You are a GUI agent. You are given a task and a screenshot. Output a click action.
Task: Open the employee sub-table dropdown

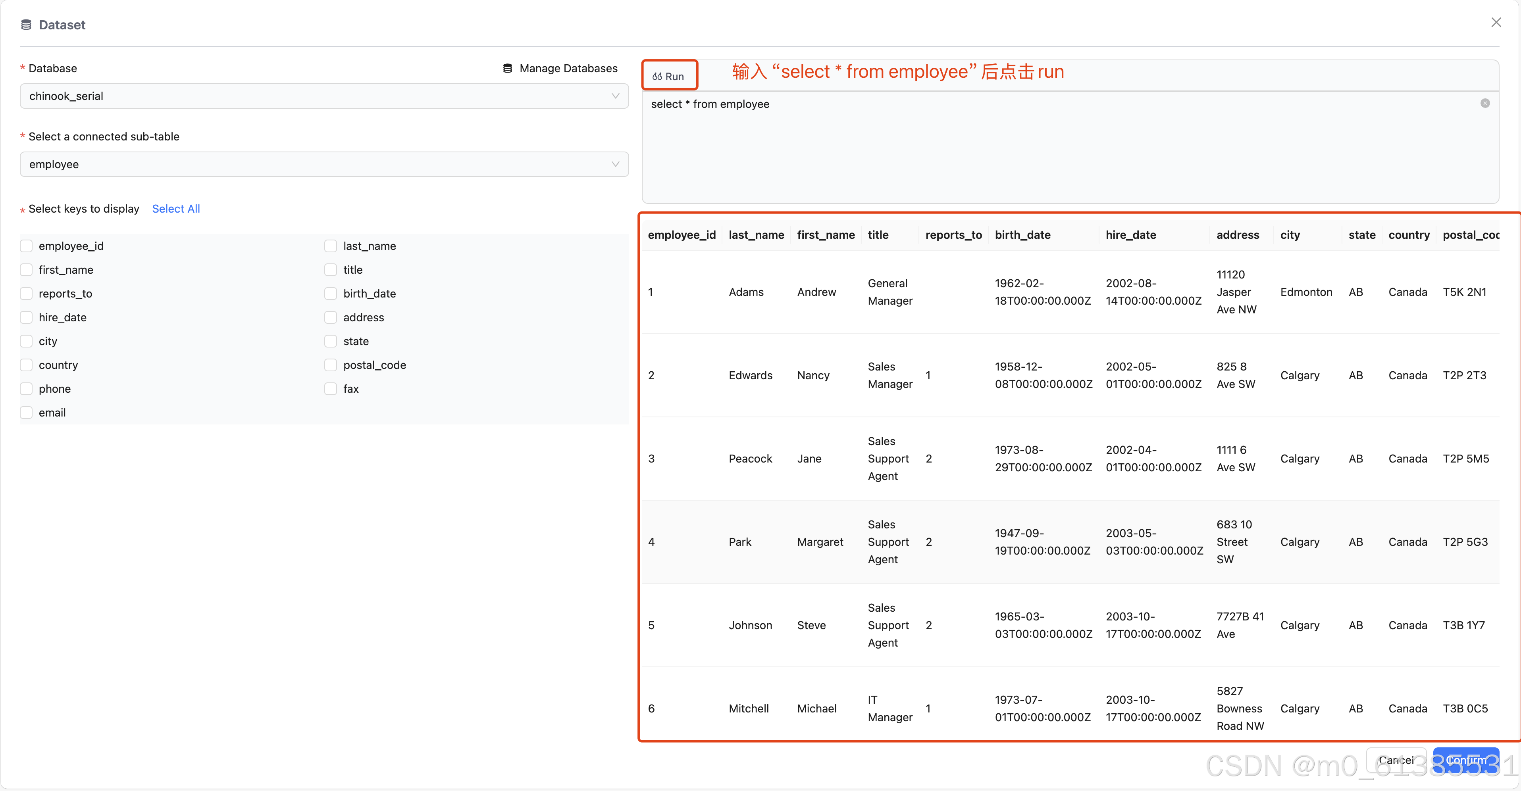coord(323,164)
